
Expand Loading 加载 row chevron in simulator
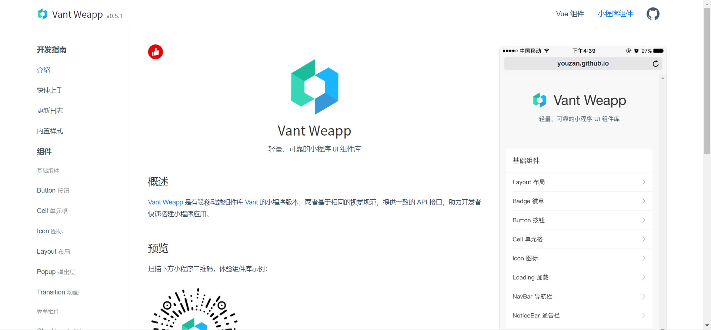coord(644,277)
